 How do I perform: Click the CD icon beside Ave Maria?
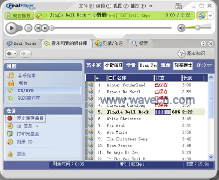click(x=91, y=132)
